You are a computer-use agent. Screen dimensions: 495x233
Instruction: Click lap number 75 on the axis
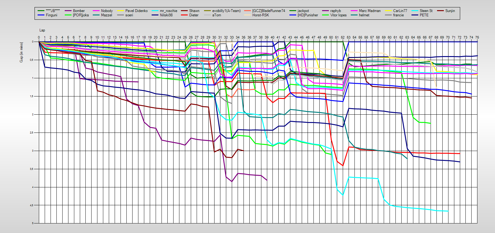477,37
